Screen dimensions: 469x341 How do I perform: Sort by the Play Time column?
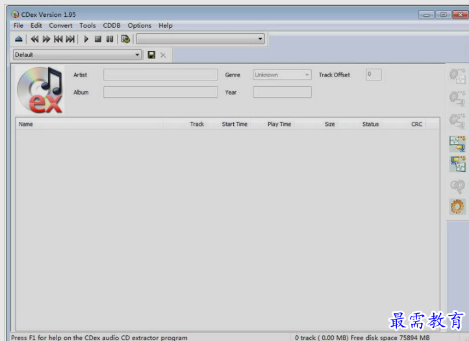[x=272, y=124]
